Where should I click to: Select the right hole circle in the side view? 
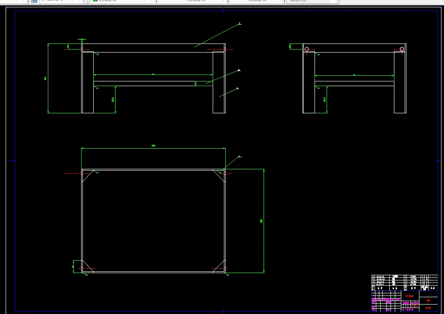[402, 50]
